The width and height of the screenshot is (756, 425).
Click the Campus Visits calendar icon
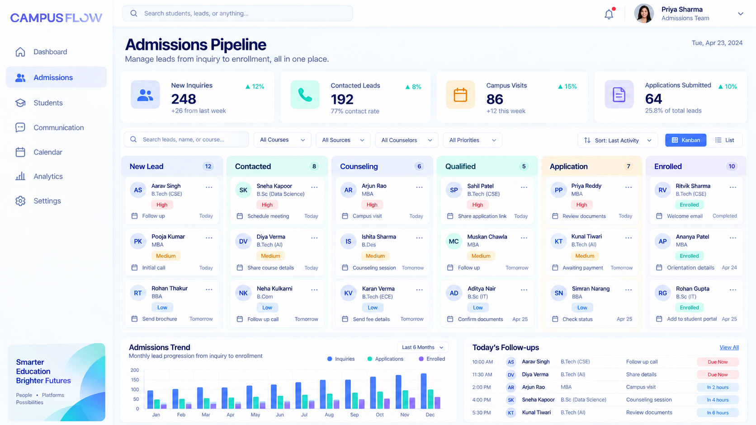460,95
